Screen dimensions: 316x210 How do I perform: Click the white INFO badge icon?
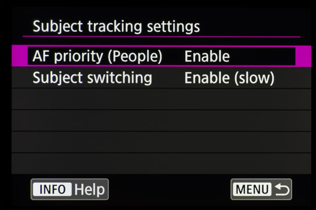pyautogui.click(x=53, y=190)
